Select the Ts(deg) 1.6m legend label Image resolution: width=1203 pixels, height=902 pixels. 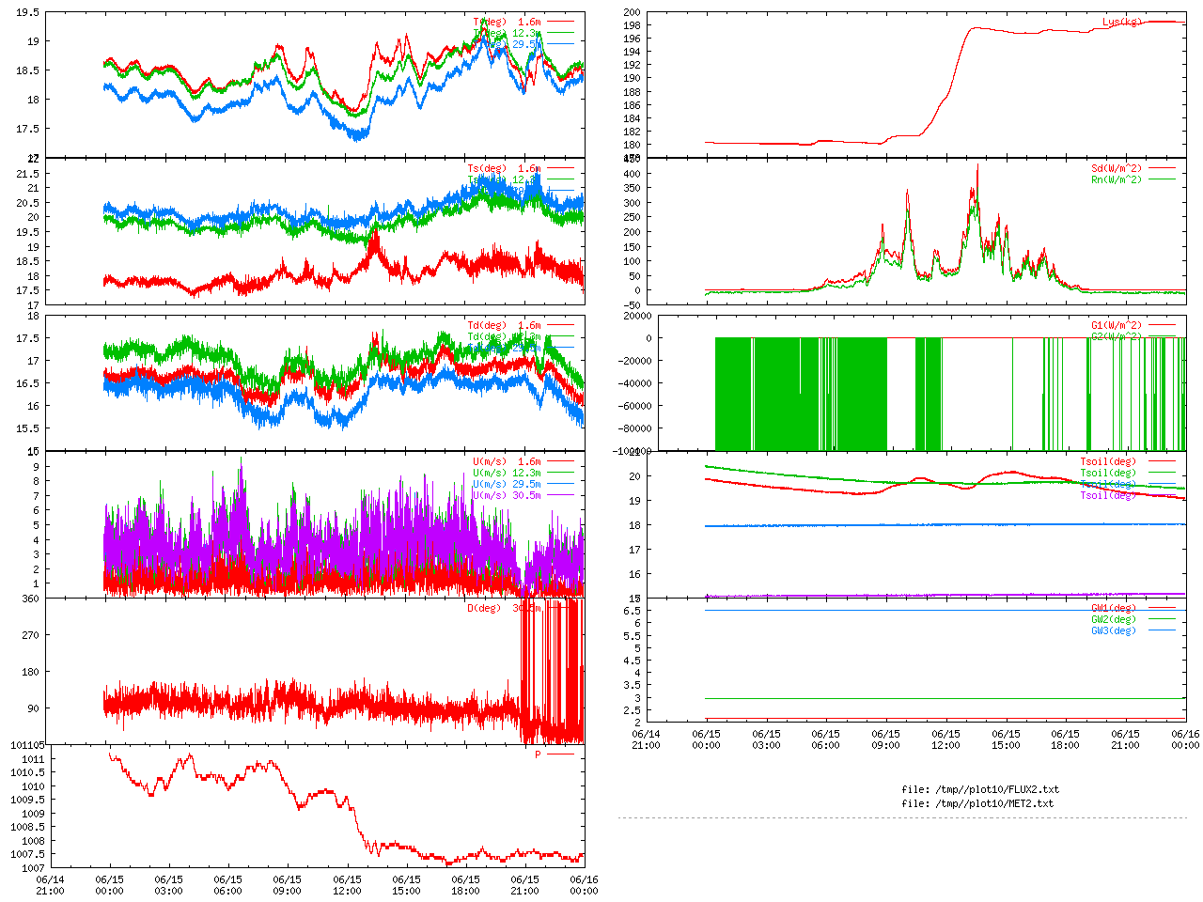(504, 169)
